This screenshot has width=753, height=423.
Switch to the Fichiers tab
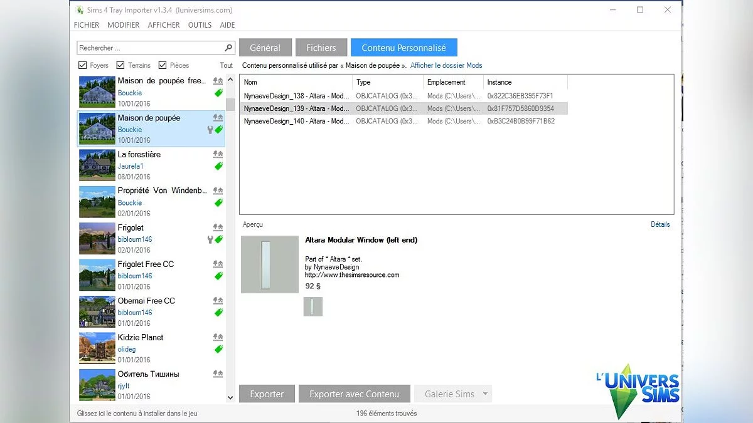point(321,47)
